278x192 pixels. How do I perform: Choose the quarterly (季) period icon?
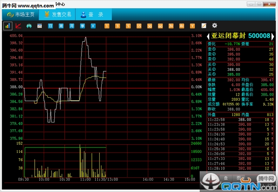click(x=82, y=26)
